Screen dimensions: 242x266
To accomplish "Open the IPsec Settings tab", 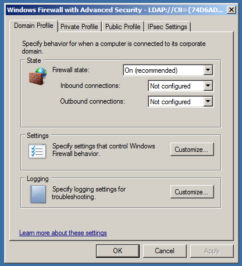I will coord(168,27).
